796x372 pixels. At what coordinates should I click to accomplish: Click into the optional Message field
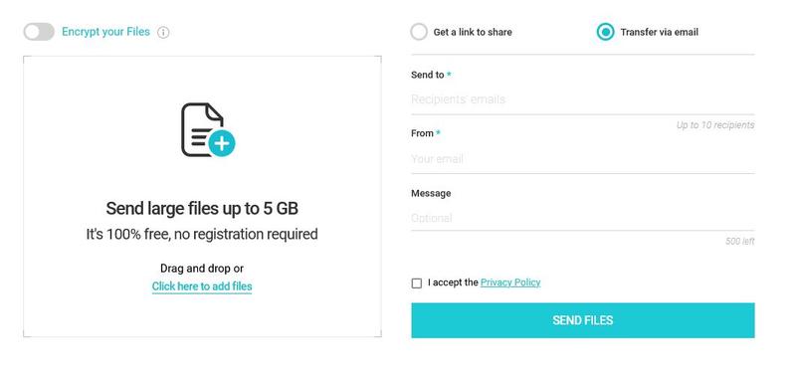(x=583, y=218)
